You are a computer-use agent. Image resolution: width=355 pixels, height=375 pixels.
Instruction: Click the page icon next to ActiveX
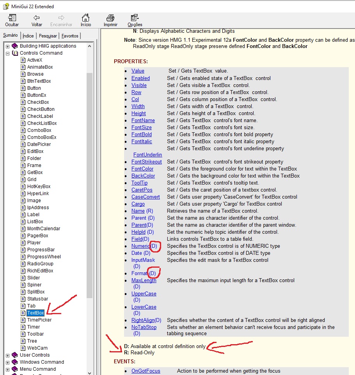tap(23, 60)
